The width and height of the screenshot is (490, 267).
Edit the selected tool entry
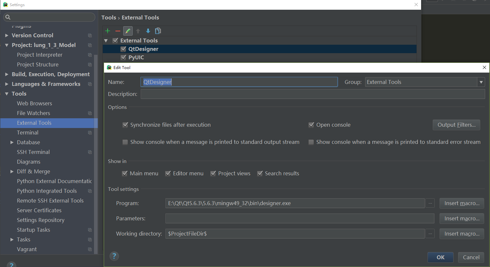(127, 31)
